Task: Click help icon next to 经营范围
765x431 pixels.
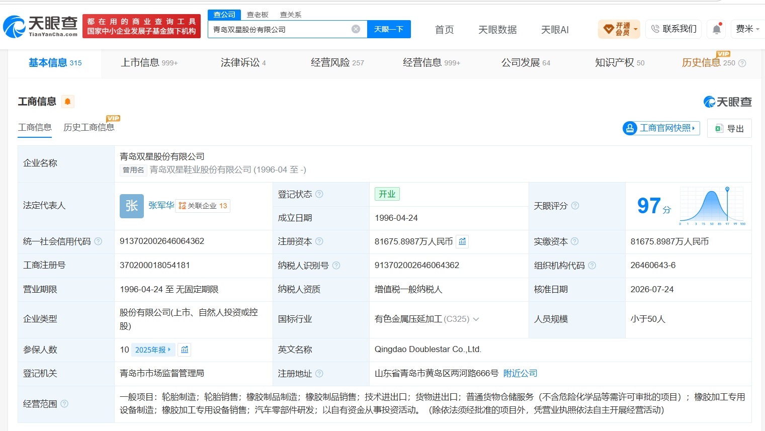Action: coord(64,404)
